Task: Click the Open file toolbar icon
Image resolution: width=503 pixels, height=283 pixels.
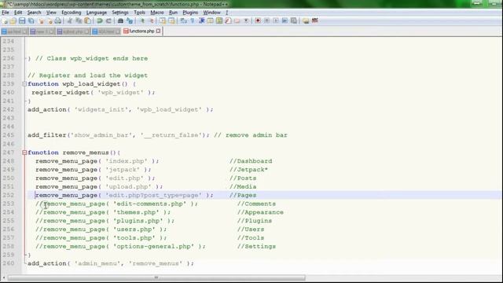Action: click(x=13, y=21)
